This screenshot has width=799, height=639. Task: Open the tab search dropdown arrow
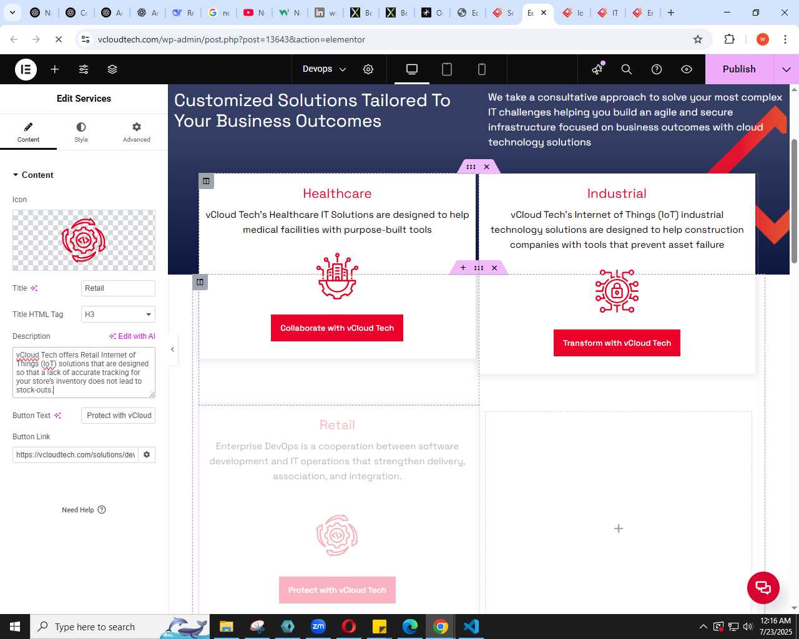point(12,12)
